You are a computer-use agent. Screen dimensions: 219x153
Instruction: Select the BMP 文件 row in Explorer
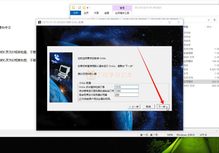point(201,57)
